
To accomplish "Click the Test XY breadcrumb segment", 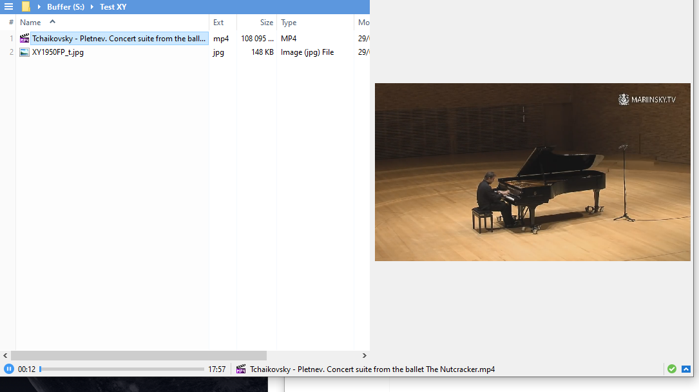I will 113,7.
